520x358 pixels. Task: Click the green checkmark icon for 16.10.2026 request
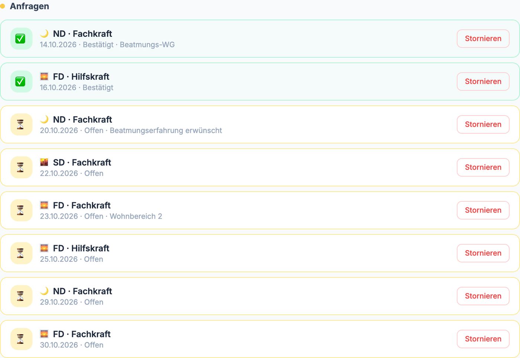[x=20, y=82]
